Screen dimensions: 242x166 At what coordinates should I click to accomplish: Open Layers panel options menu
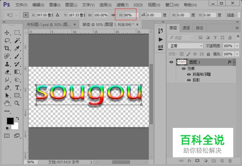click(237, 28)
